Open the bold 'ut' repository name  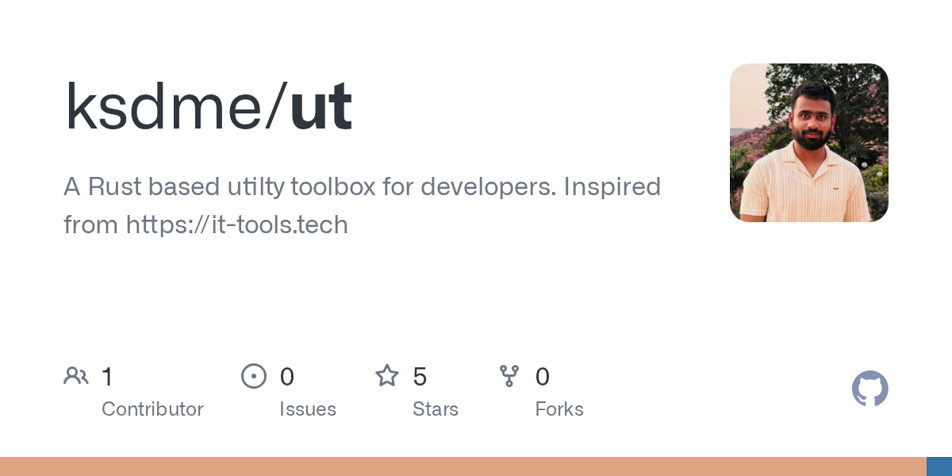pos(321,107)
